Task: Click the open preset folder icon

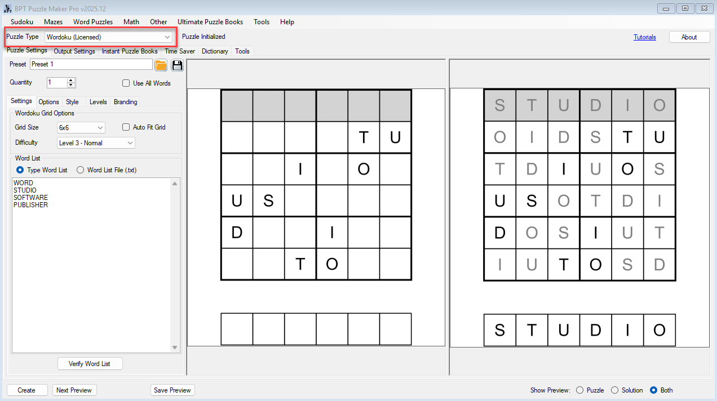Action: point(161,65)
